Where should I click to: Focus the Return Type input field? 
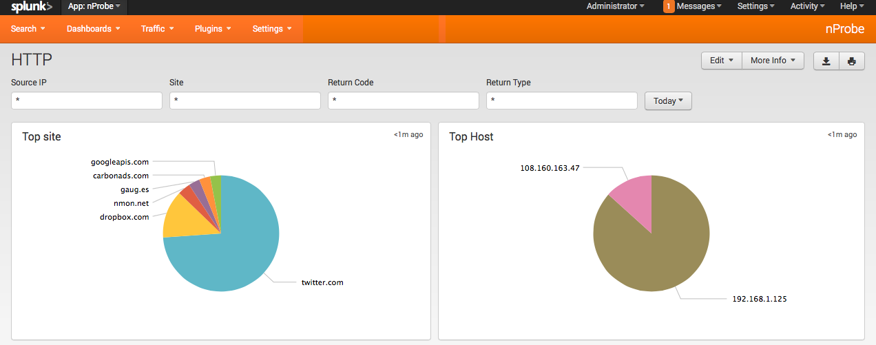[562, 101]
